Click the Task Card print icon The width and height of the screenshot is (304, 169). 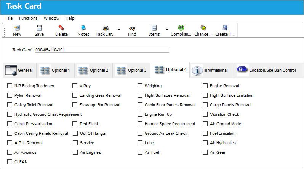(x=106, y=28)
